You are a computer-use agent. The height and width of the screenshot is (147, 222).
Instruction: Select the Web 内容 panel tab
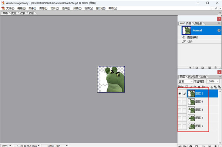(x=185, y=23)
